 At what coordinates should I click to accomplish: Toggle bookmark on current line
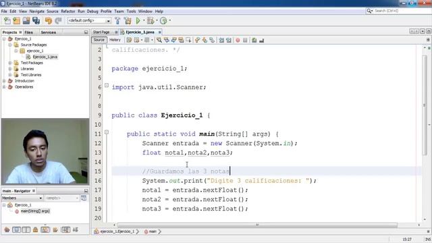pyautogui.click(x=212, y=40)
